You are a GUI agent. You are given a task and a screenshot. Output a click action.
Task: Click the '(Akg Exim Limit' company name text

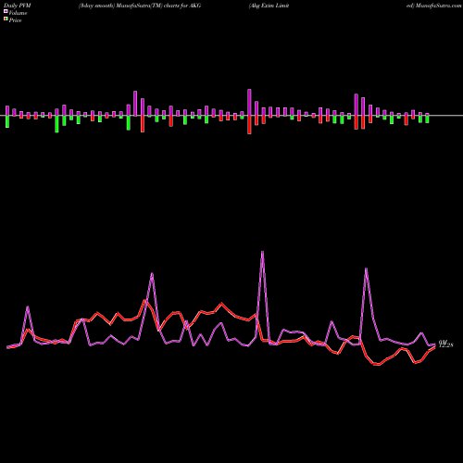[269, 6]
